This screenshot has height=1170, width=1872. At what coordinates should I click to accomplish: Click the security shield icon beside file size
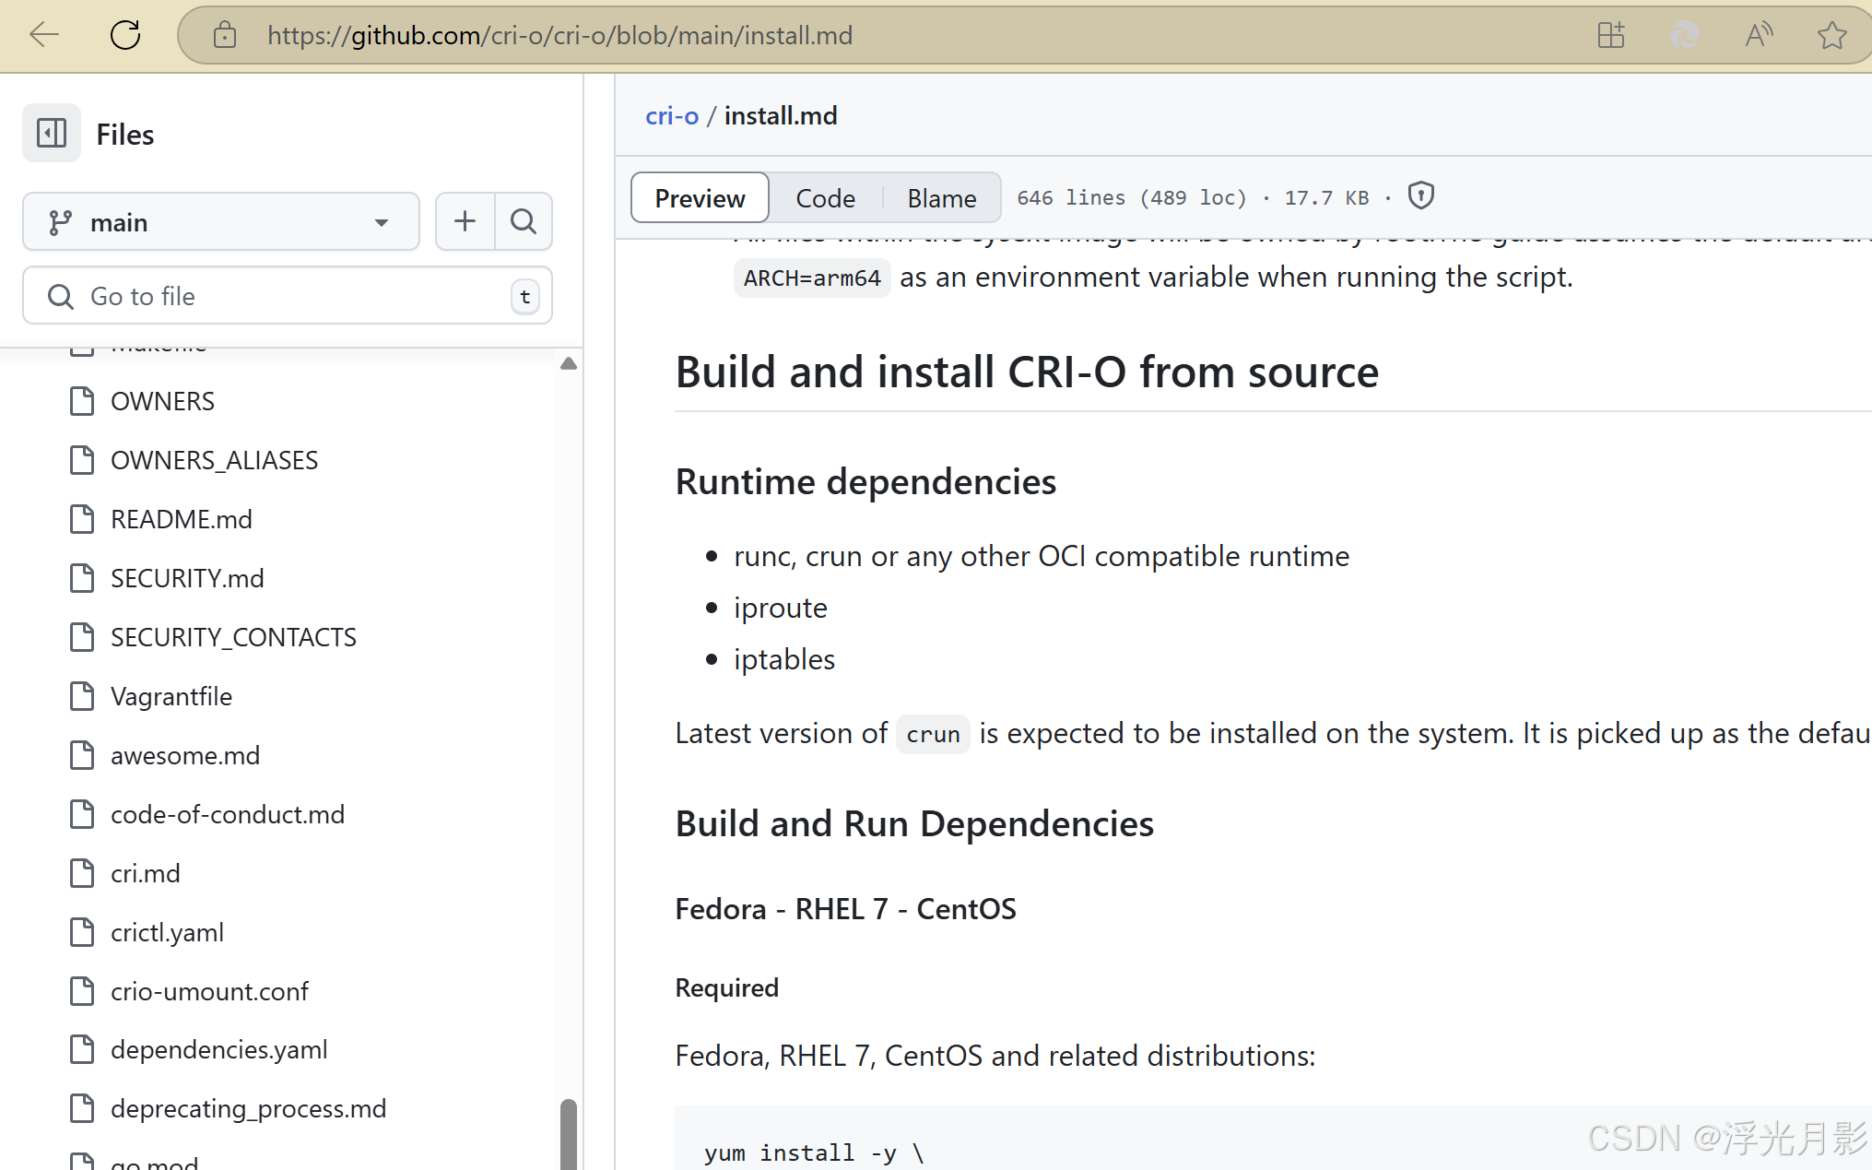tap(1420, 196)
